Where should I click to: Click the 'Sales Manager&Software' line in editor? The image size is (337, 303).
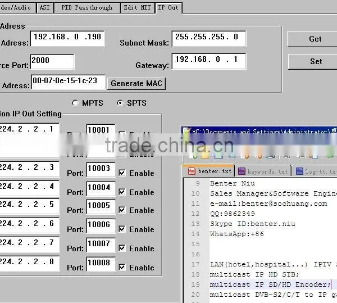point(274,193)
